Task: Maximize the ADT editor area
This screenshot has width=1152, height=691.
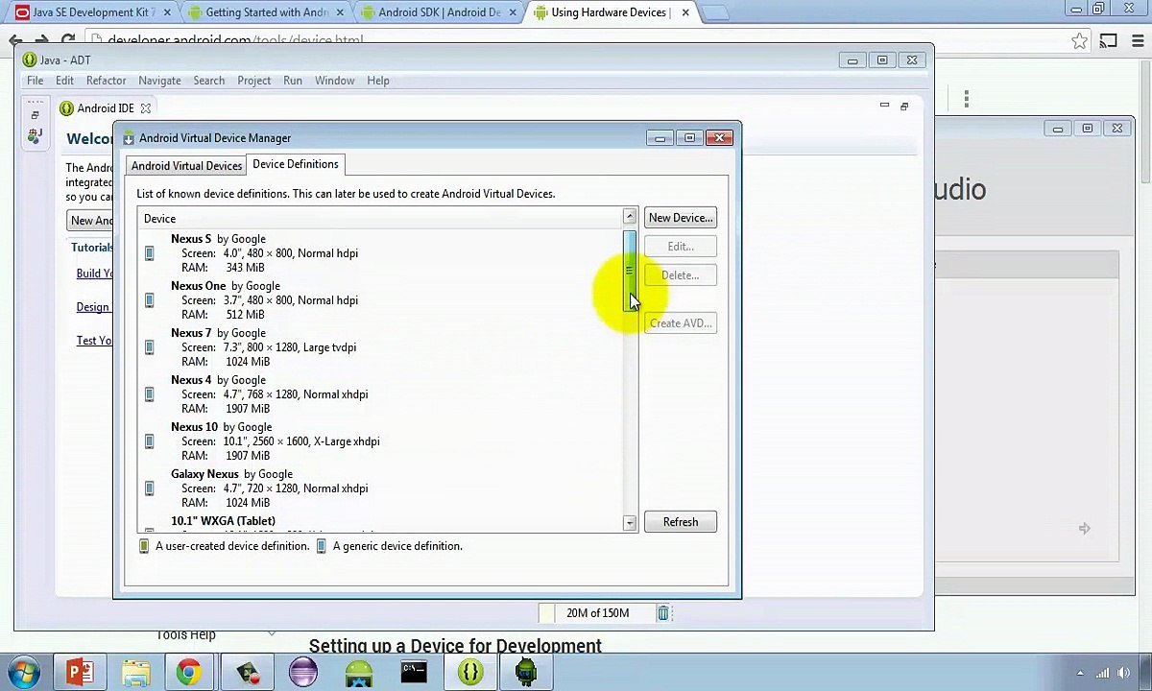Action: (x=903, y=106)
